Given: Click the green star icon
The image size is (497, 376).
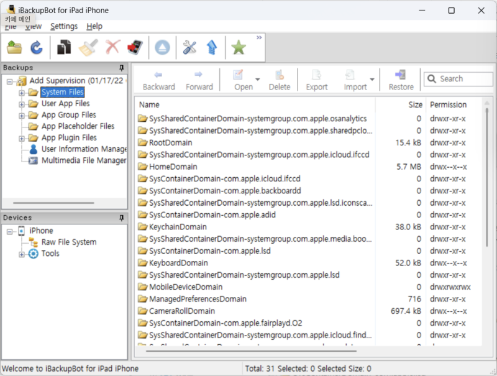Looking at the screenshot, I should (239, 47).
